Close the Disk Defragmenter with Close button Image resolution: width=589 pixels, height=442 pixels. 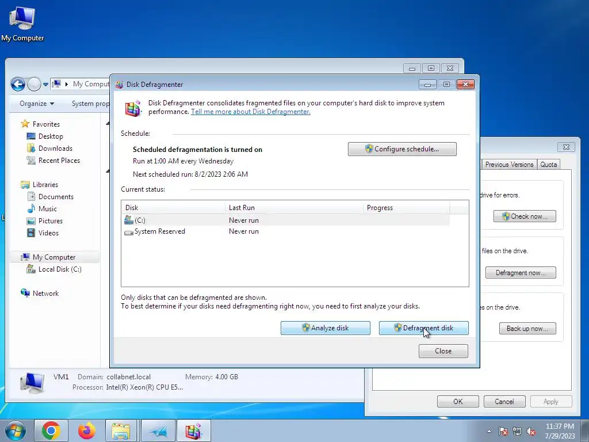pos(443,351)
